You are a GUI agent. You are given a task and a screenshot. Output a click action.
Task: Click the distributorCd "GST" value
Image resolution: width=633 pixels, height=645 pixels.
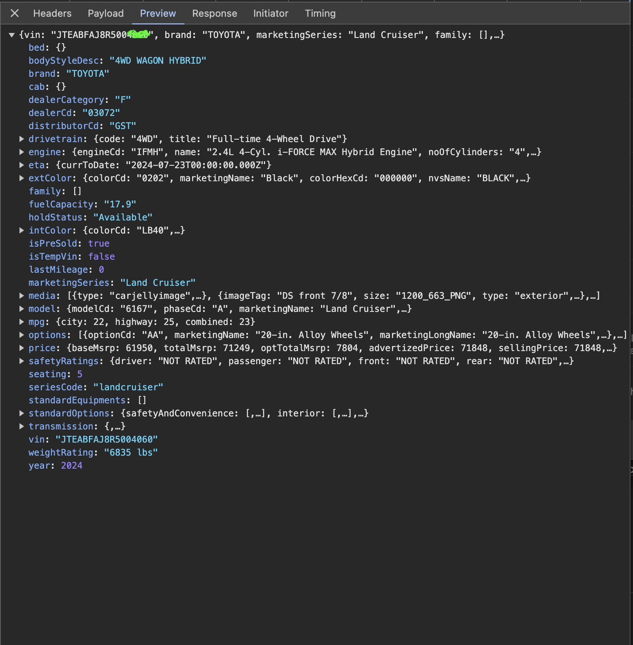(x=123, y=126)
